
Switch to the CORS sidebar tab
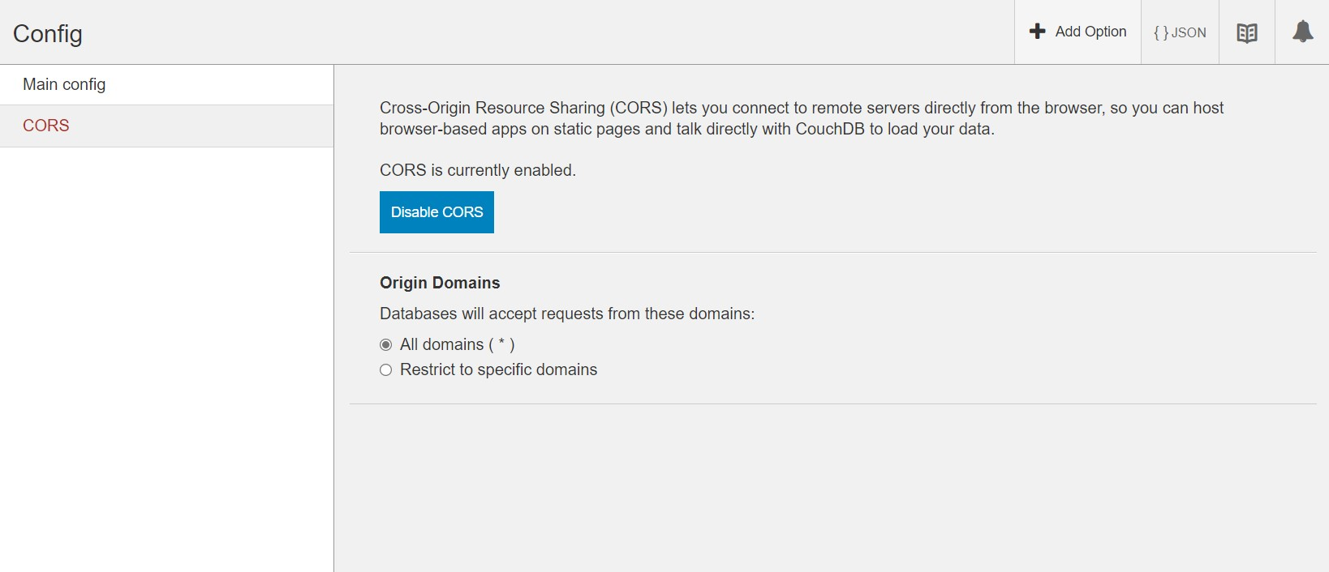(46, 126)
